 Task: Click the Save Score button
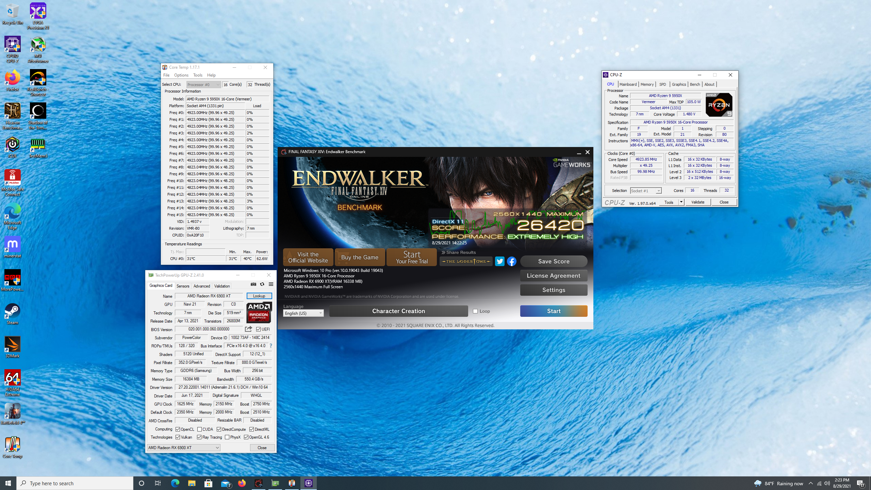[554, 261]
